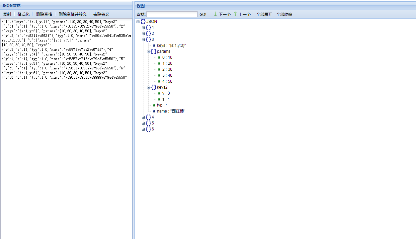
Task: Click the blue square icon beside keys field
Action: [x=153, y=45]
